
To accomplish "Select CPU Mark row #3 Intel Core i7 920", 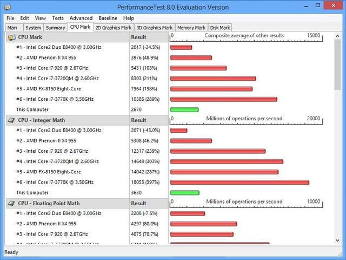I will [x=52, y=68].
